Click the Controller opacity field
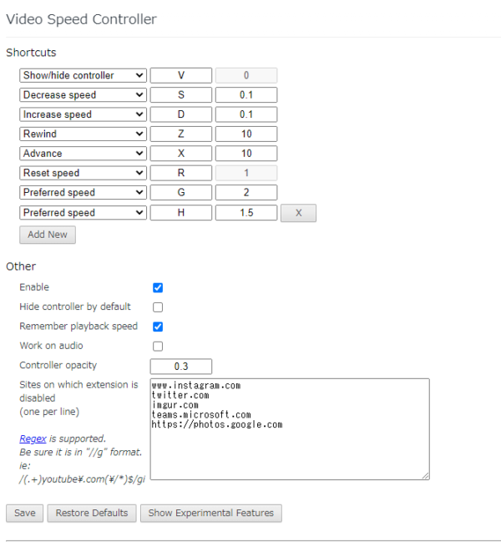 click(181, 366)
